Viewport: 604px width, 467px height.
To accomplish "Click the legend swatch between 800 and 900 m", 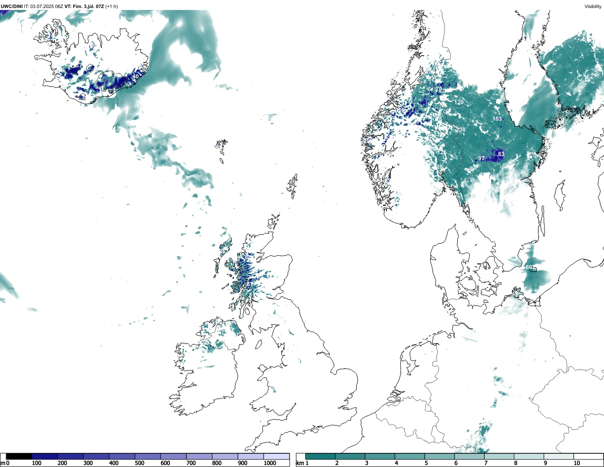I will tap(225, 456).
